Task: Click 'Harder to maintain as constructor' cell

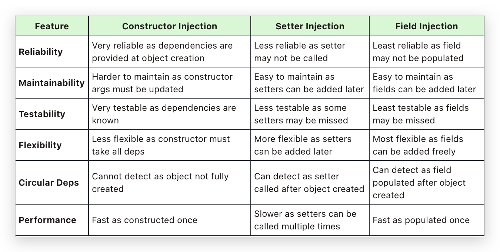Action: coord(170,83)
